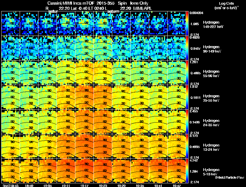Click the '0.1406' colorbar value
Viewport: 246px width, 187px height.
click(x=195, y=122)
